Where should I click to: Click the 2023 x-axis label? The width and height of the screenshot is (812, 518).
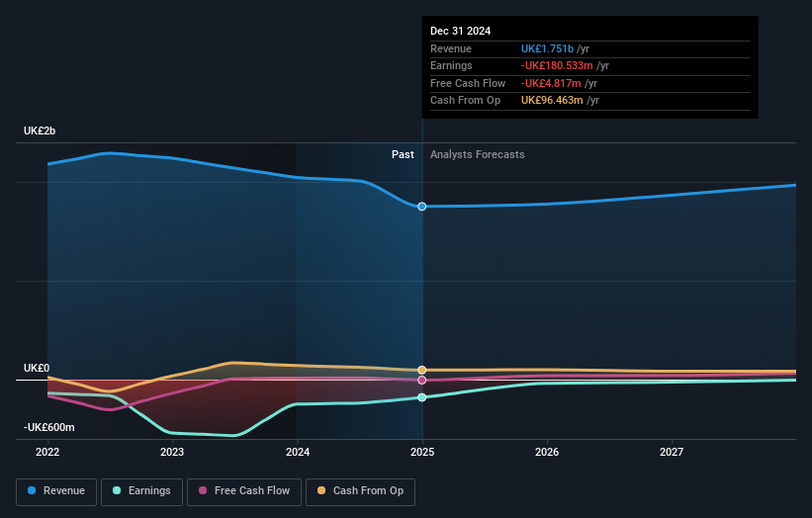pos(172,452)
